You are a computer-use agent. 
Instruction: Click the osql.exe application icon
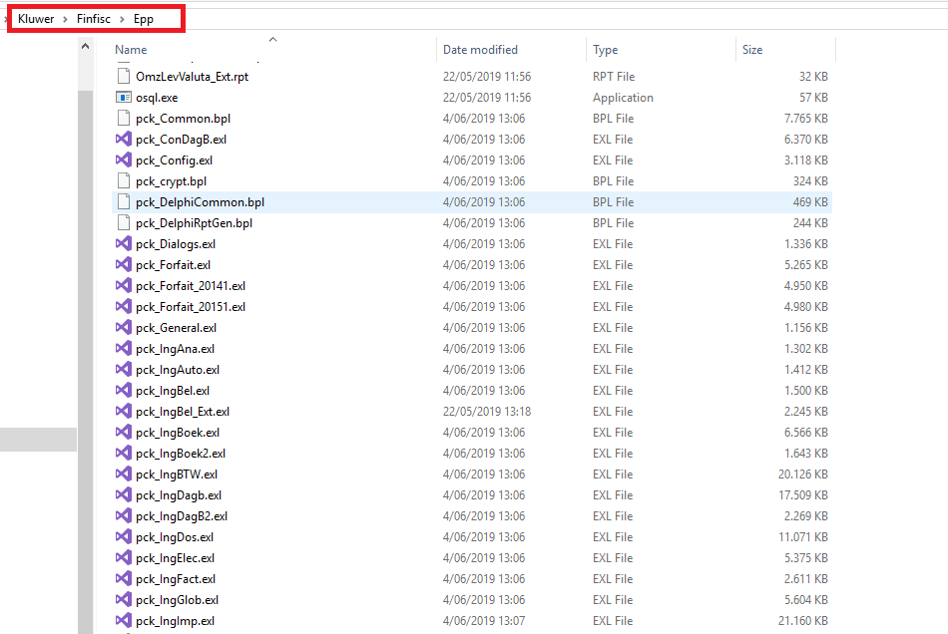click(124, 98)
